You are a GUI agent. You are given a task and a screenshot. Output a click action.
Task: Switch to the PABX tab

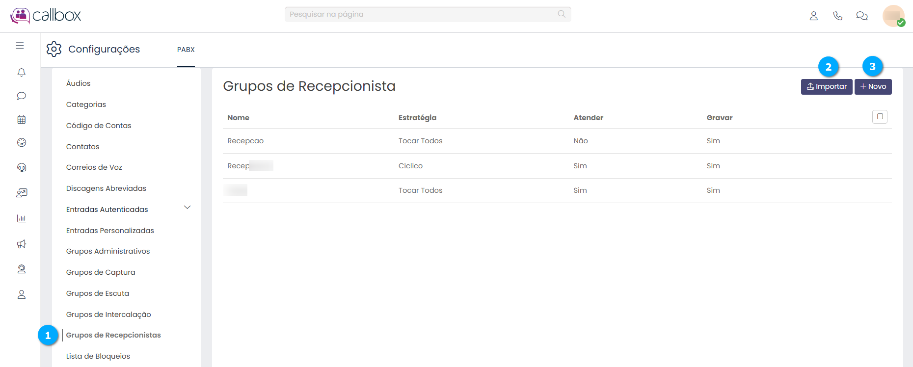186,50
